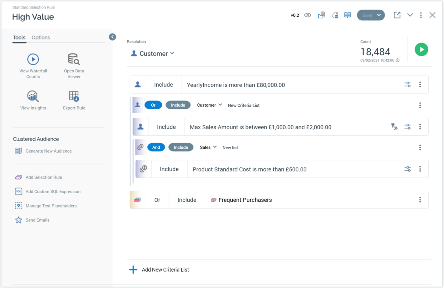Click Generate New Audience link

tap(48, 151)
